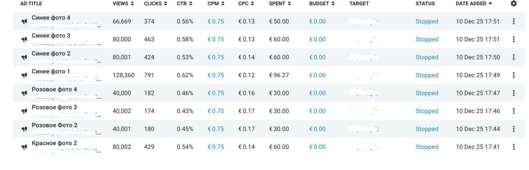529x170 pixels.
Task: Sort table by Views column
Action: (x=123, y=3)
